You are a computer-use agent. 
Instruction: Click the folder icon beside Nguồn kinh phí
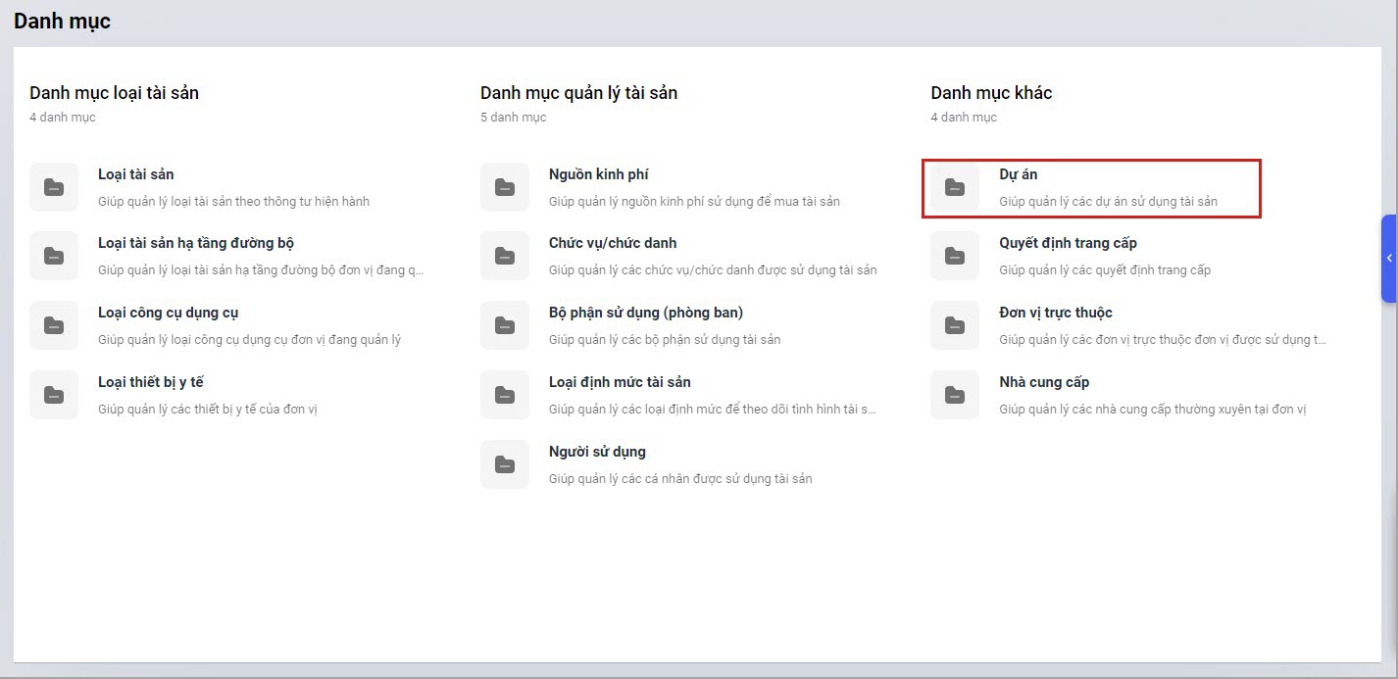pos(505,187)
